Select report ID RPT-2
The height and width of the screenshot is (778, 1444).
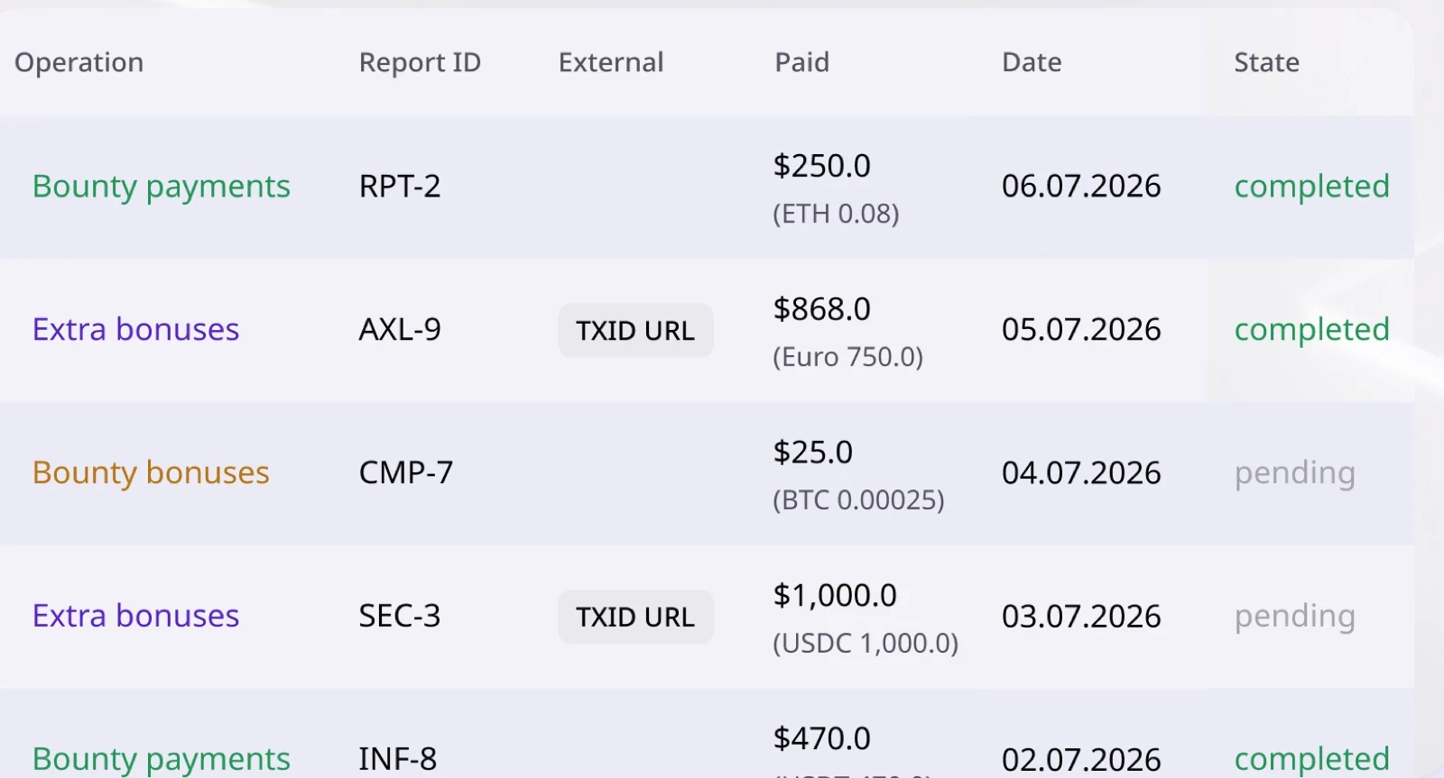point(400,187)
